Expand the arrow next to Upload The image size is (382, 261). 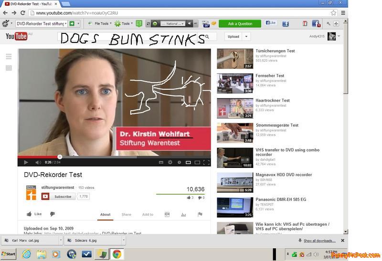[x=246, y=37]
